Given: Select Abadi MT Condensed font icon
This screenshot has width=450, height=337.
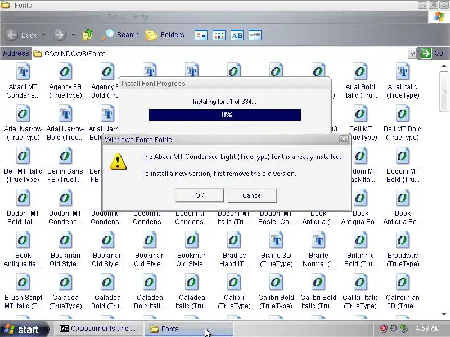Looking at the screenshot, I should pos(23,81).
